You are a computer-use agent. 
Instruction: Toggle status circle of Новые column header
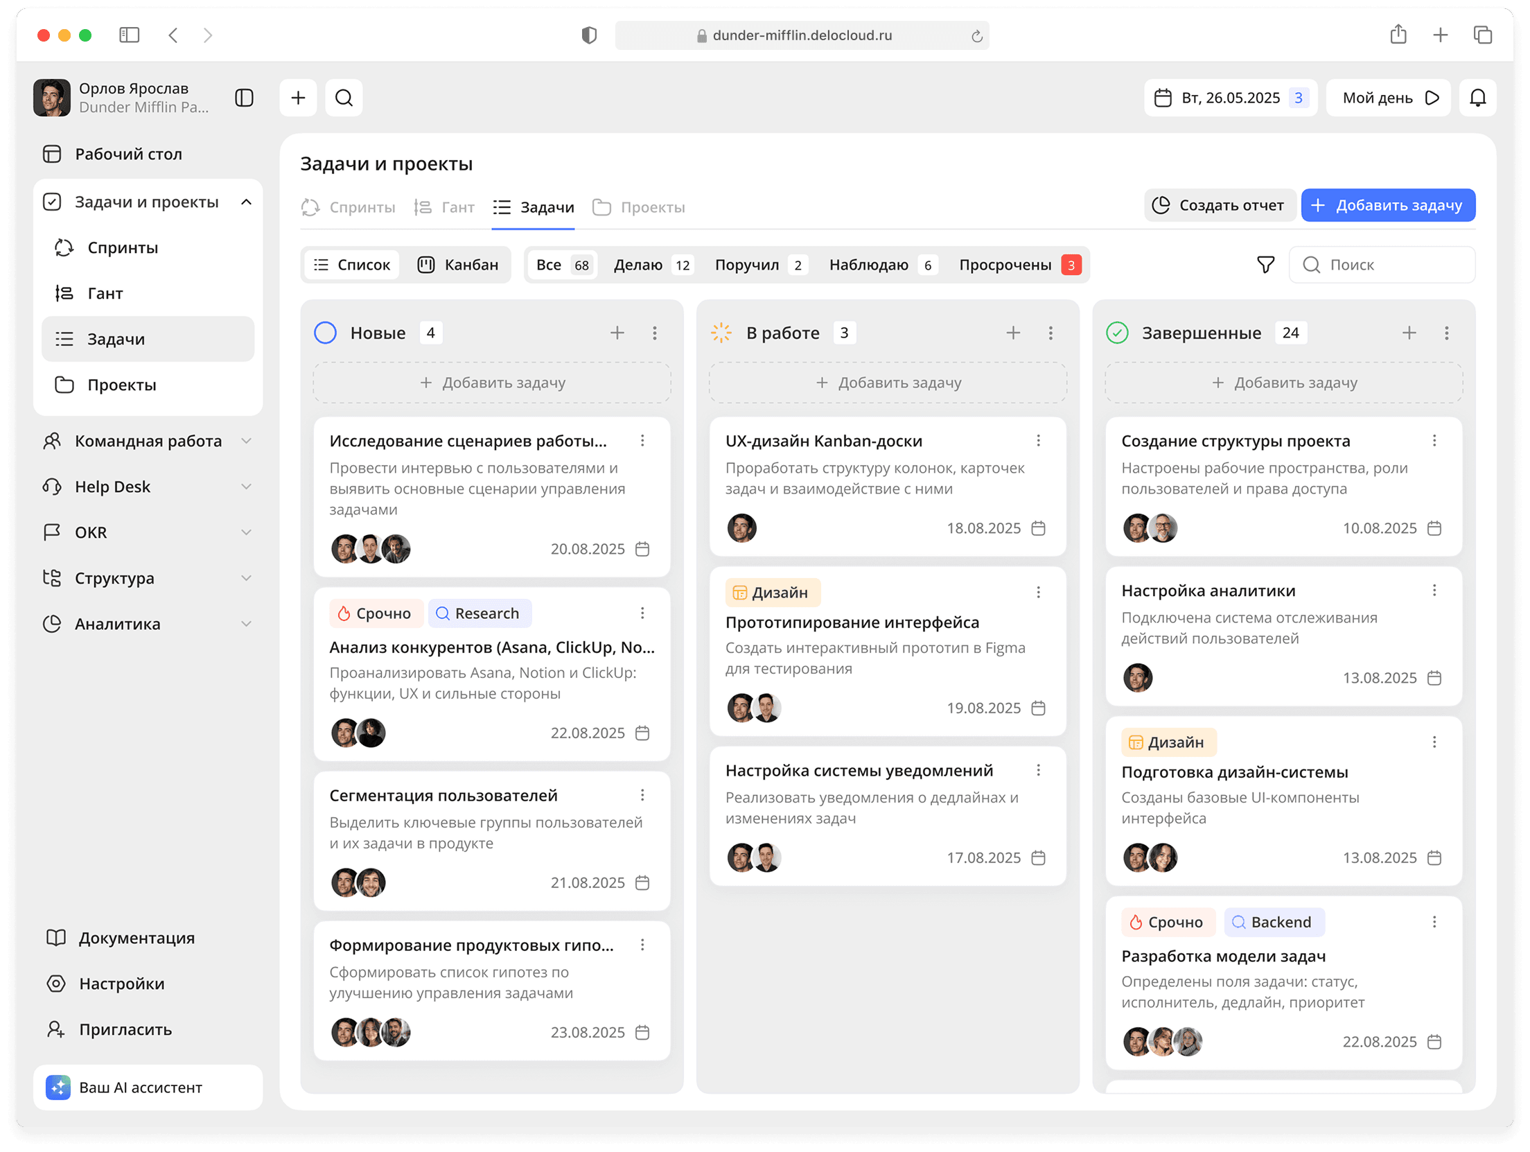point(325,333)
